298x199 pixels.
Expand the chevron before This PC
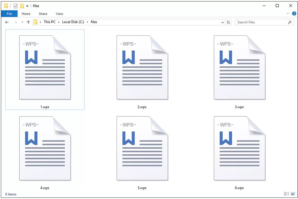pos(40,22)
